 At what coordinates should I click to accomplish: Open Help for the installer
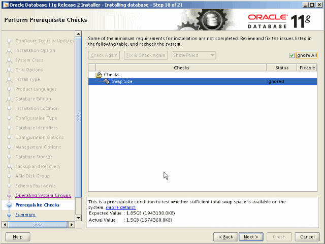tap(18, 237)
